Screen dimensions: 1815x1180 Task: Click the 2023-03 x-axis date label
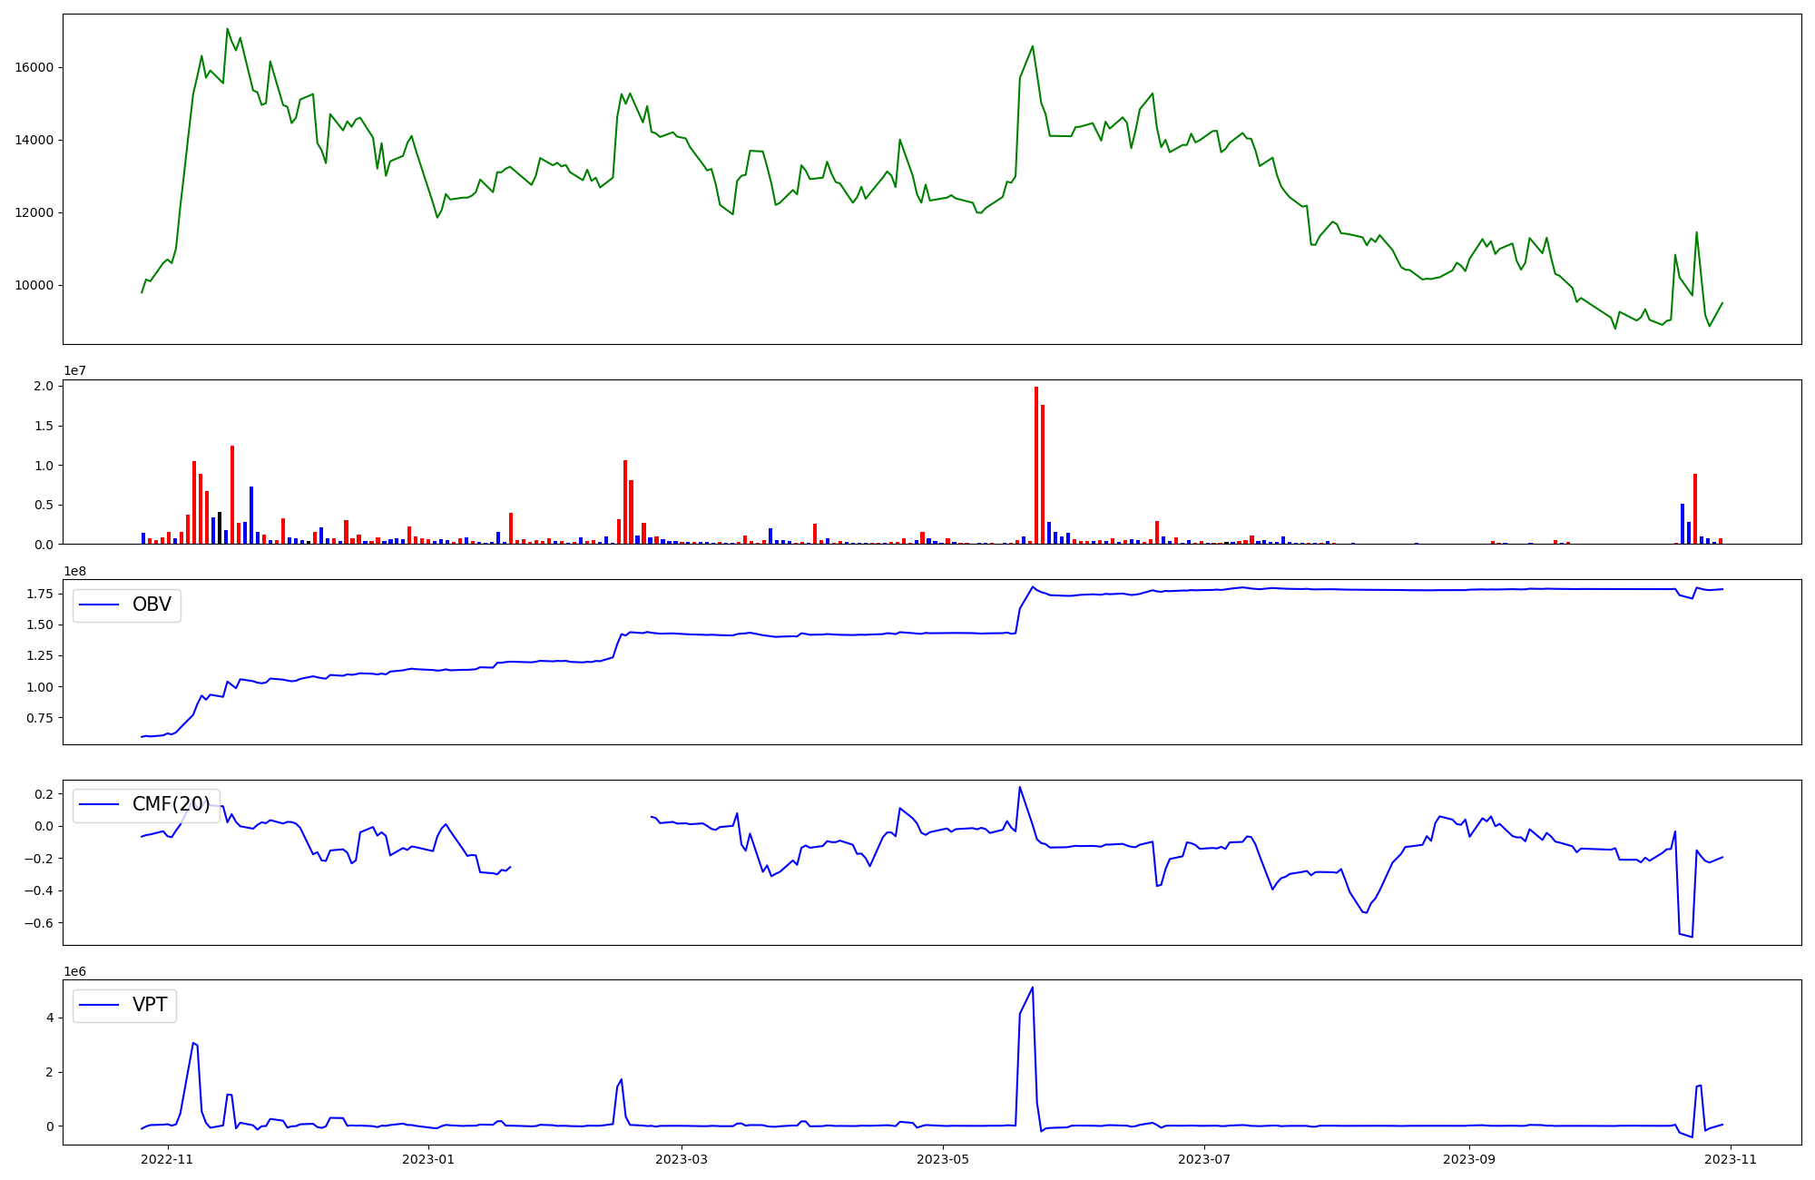click(681, 1159)
